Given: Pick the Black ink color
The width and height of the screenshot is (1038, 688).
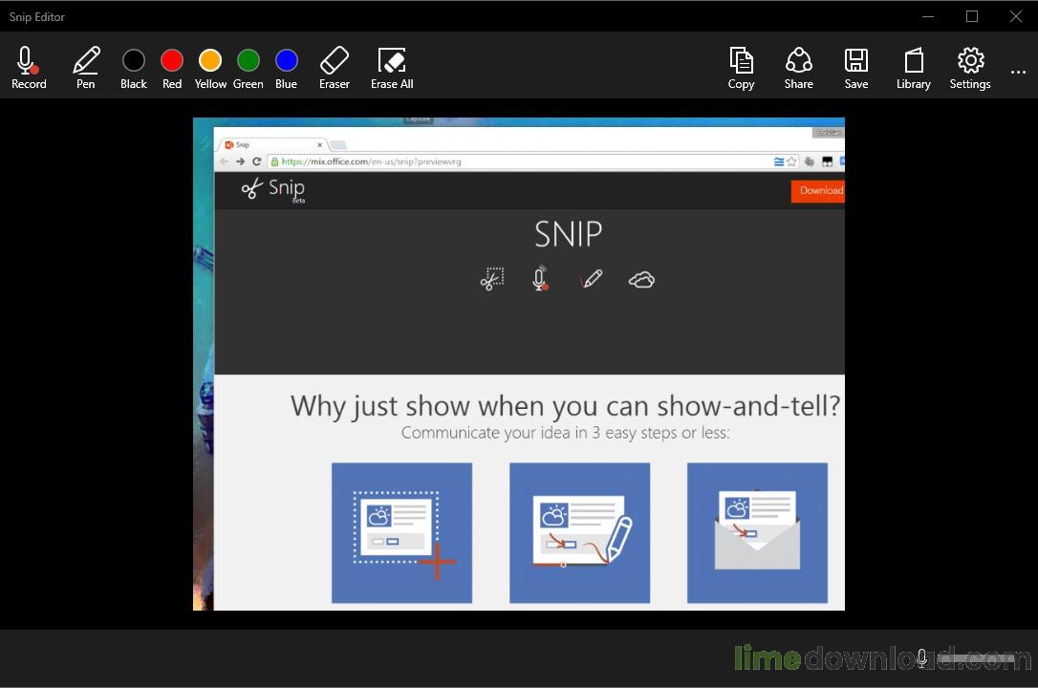Looking at the screenshot, I should coord(133,68).
